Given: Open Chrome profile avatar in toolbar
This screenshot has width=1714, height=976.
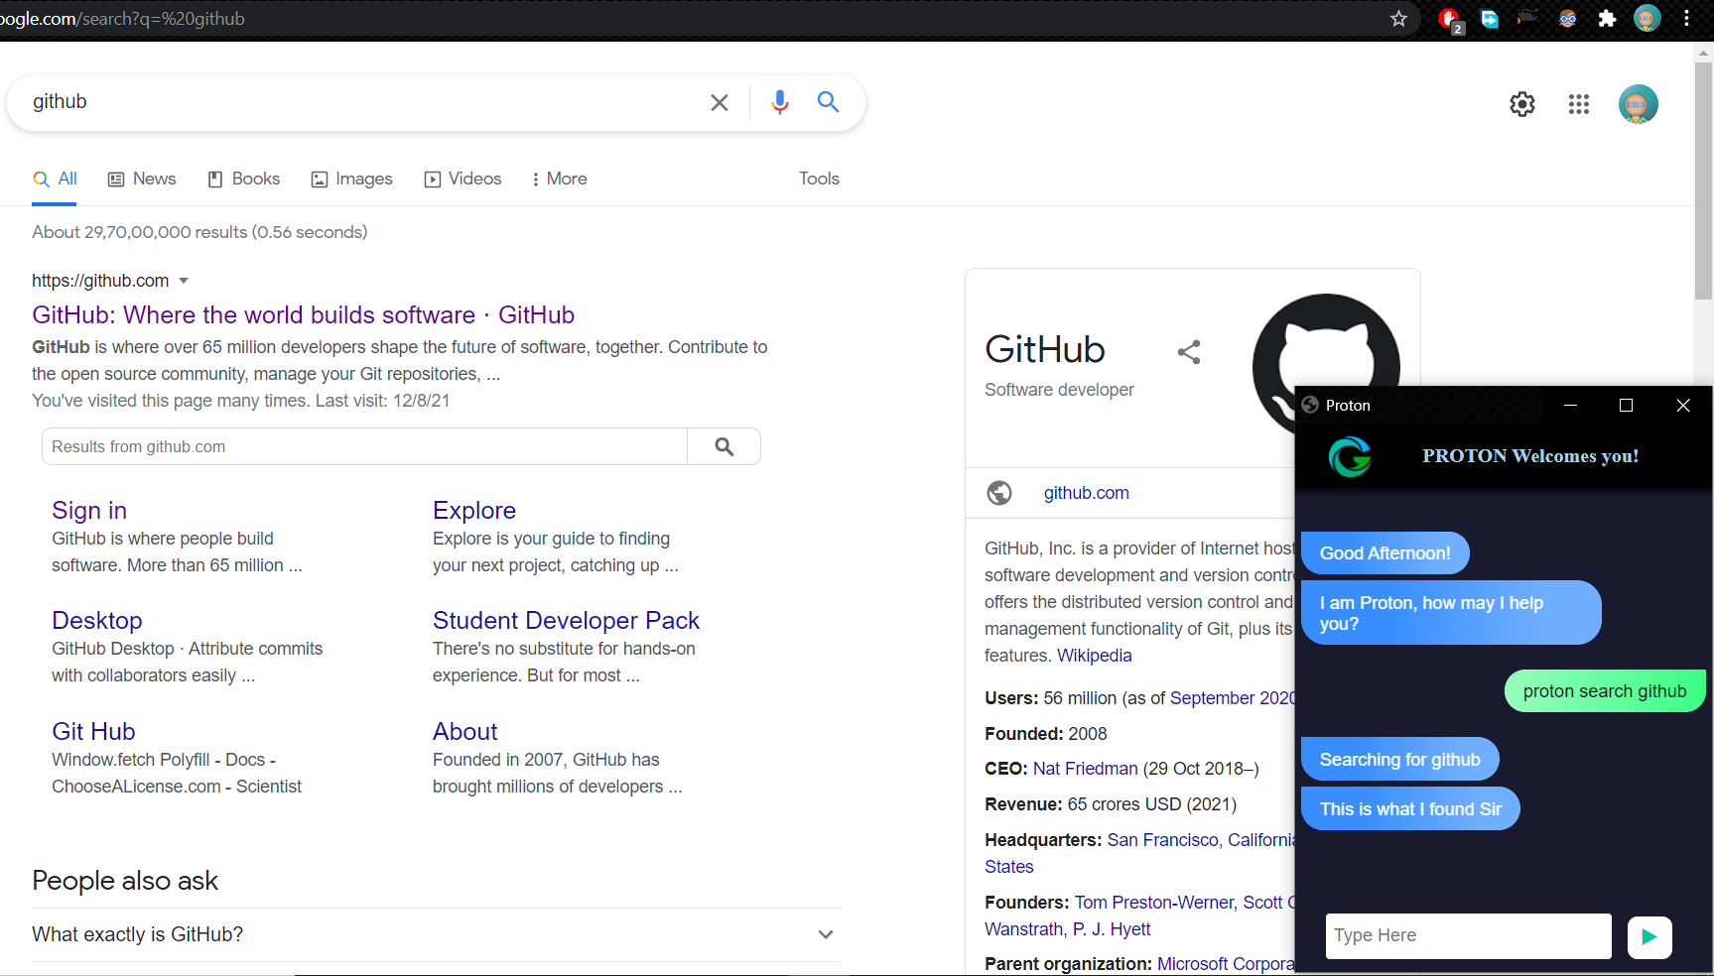Looking at the screenshot, I should pyautogui.click(x=1648, y=18).
